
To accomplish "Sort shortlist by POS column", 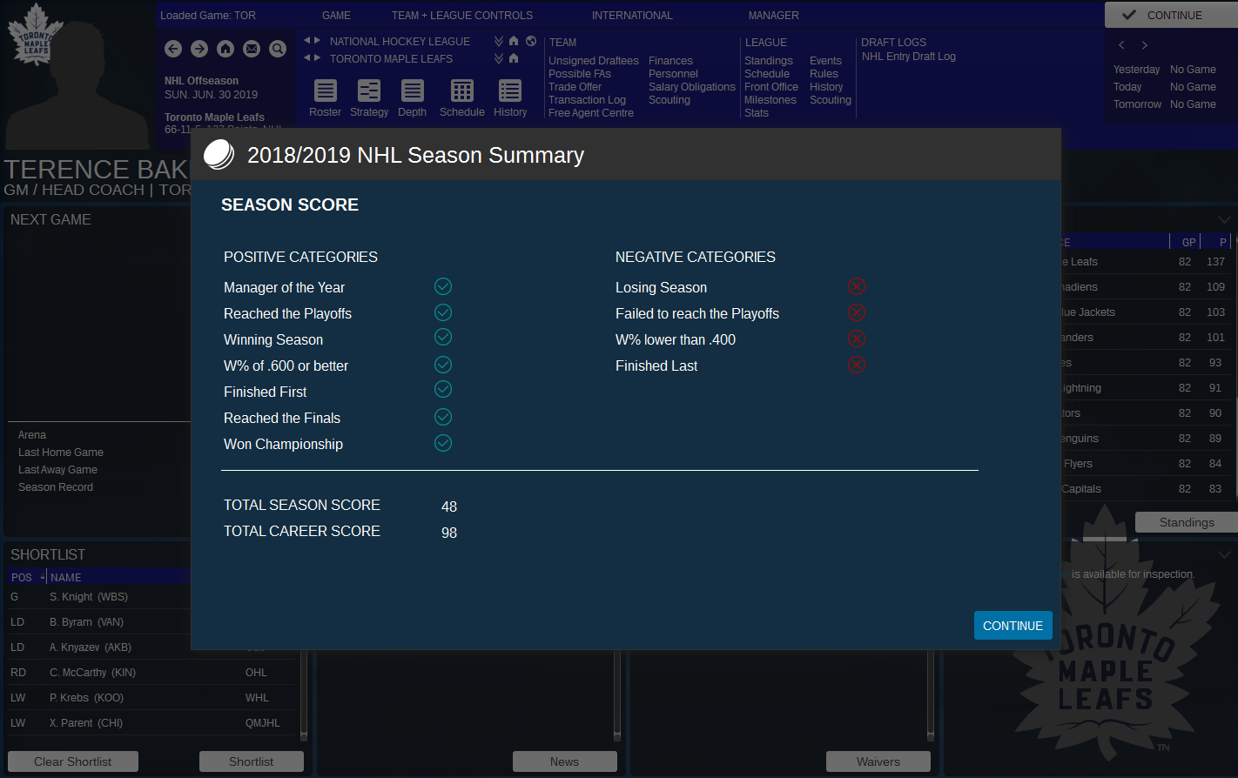I will [22, 577].
